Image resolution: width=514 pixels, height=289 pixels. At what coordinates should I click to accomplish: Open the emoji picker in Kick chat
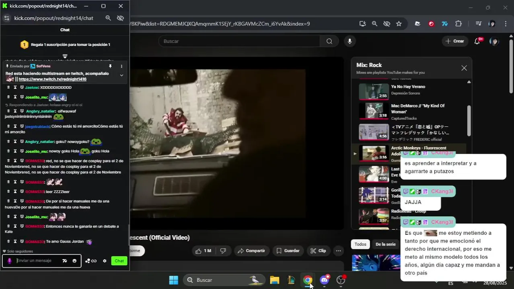click(x=74, y=261)
